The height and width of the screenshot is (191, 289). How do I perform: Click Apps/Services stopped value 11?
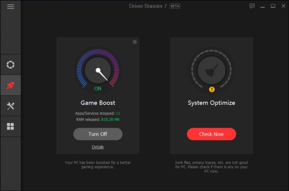point(118,113)
